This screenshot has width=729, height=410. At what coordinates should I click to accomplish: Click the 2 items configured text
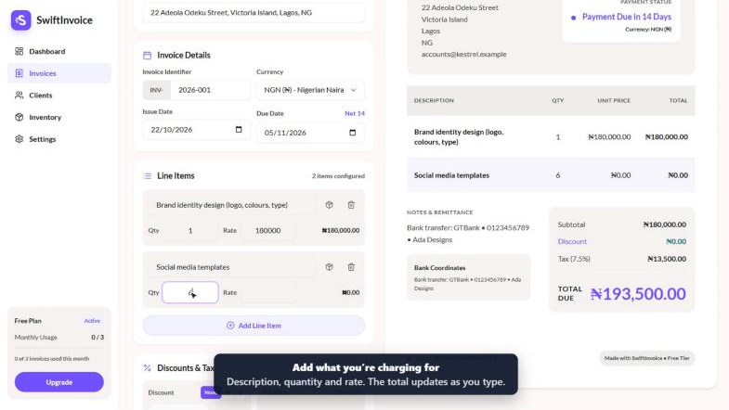pyautogui.click(x=338, y=176)
